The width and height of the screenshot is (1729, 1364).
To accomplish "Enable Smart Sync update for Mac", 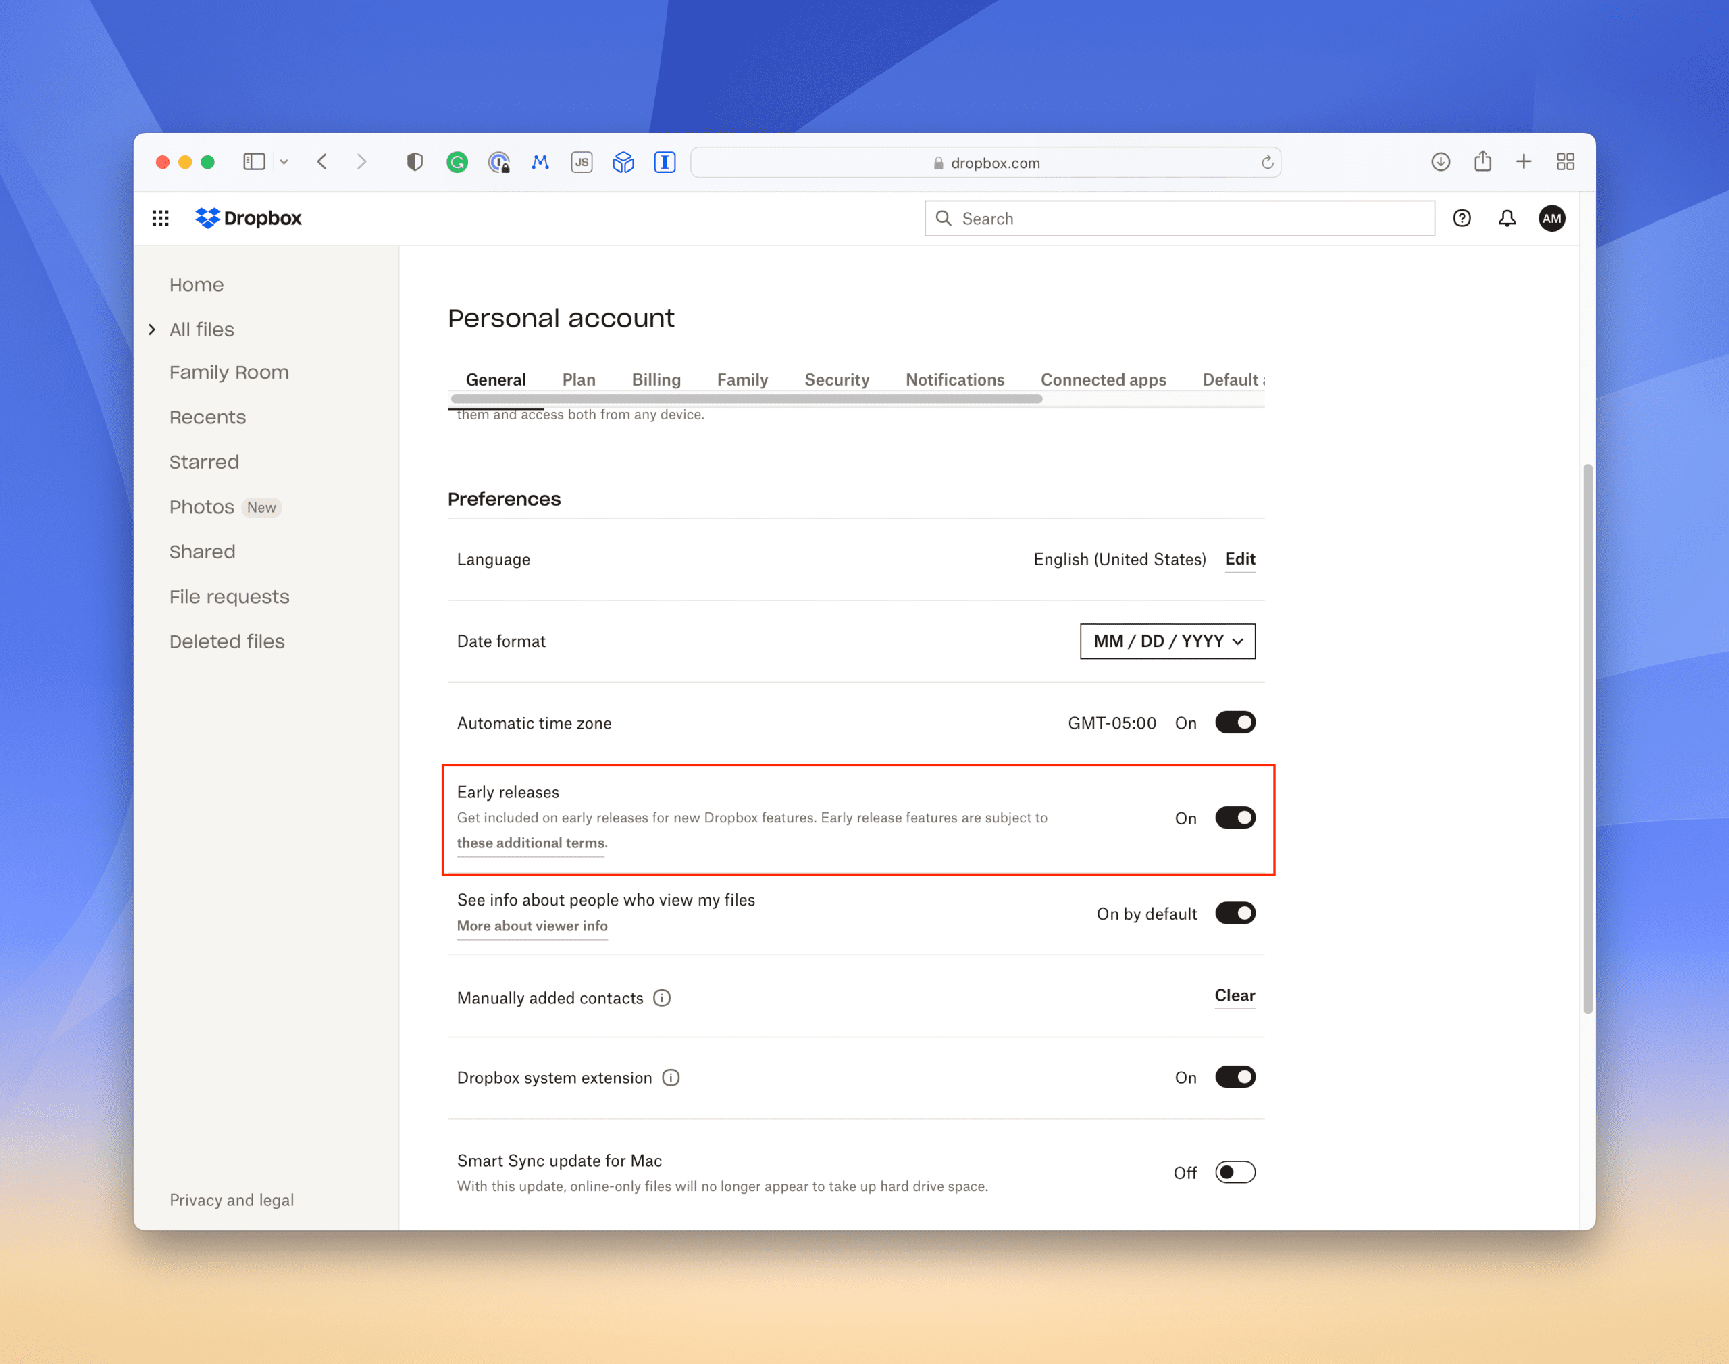I will click(1235, 1172).
